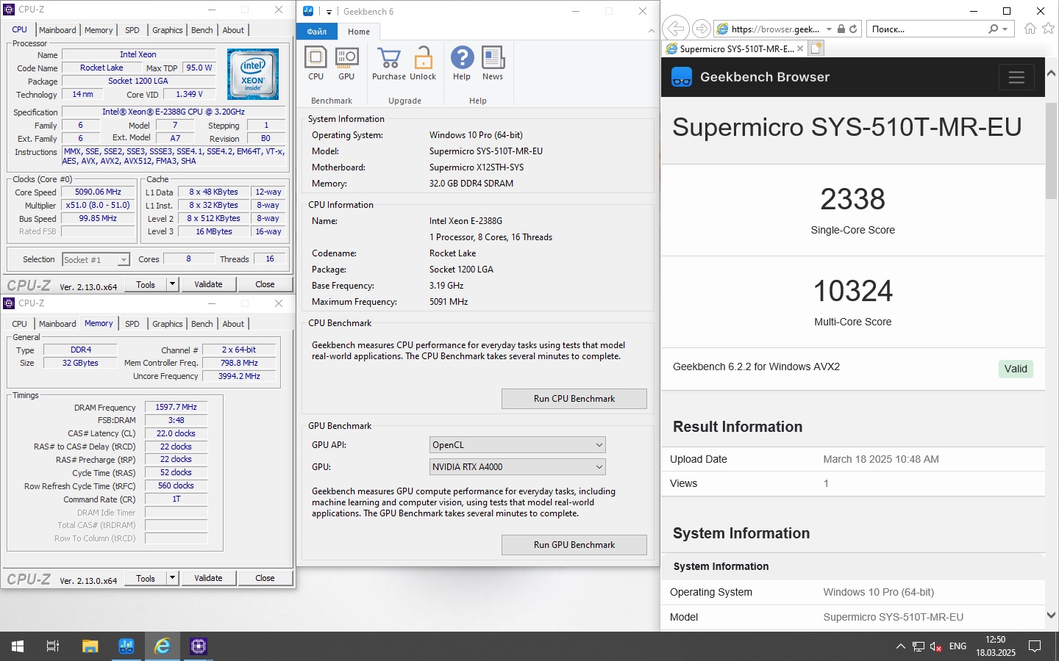Viewport: 1059px width, 661px height.
Task: Click the Geekbench Browser logo icon
Action: [x=682, y=77]
